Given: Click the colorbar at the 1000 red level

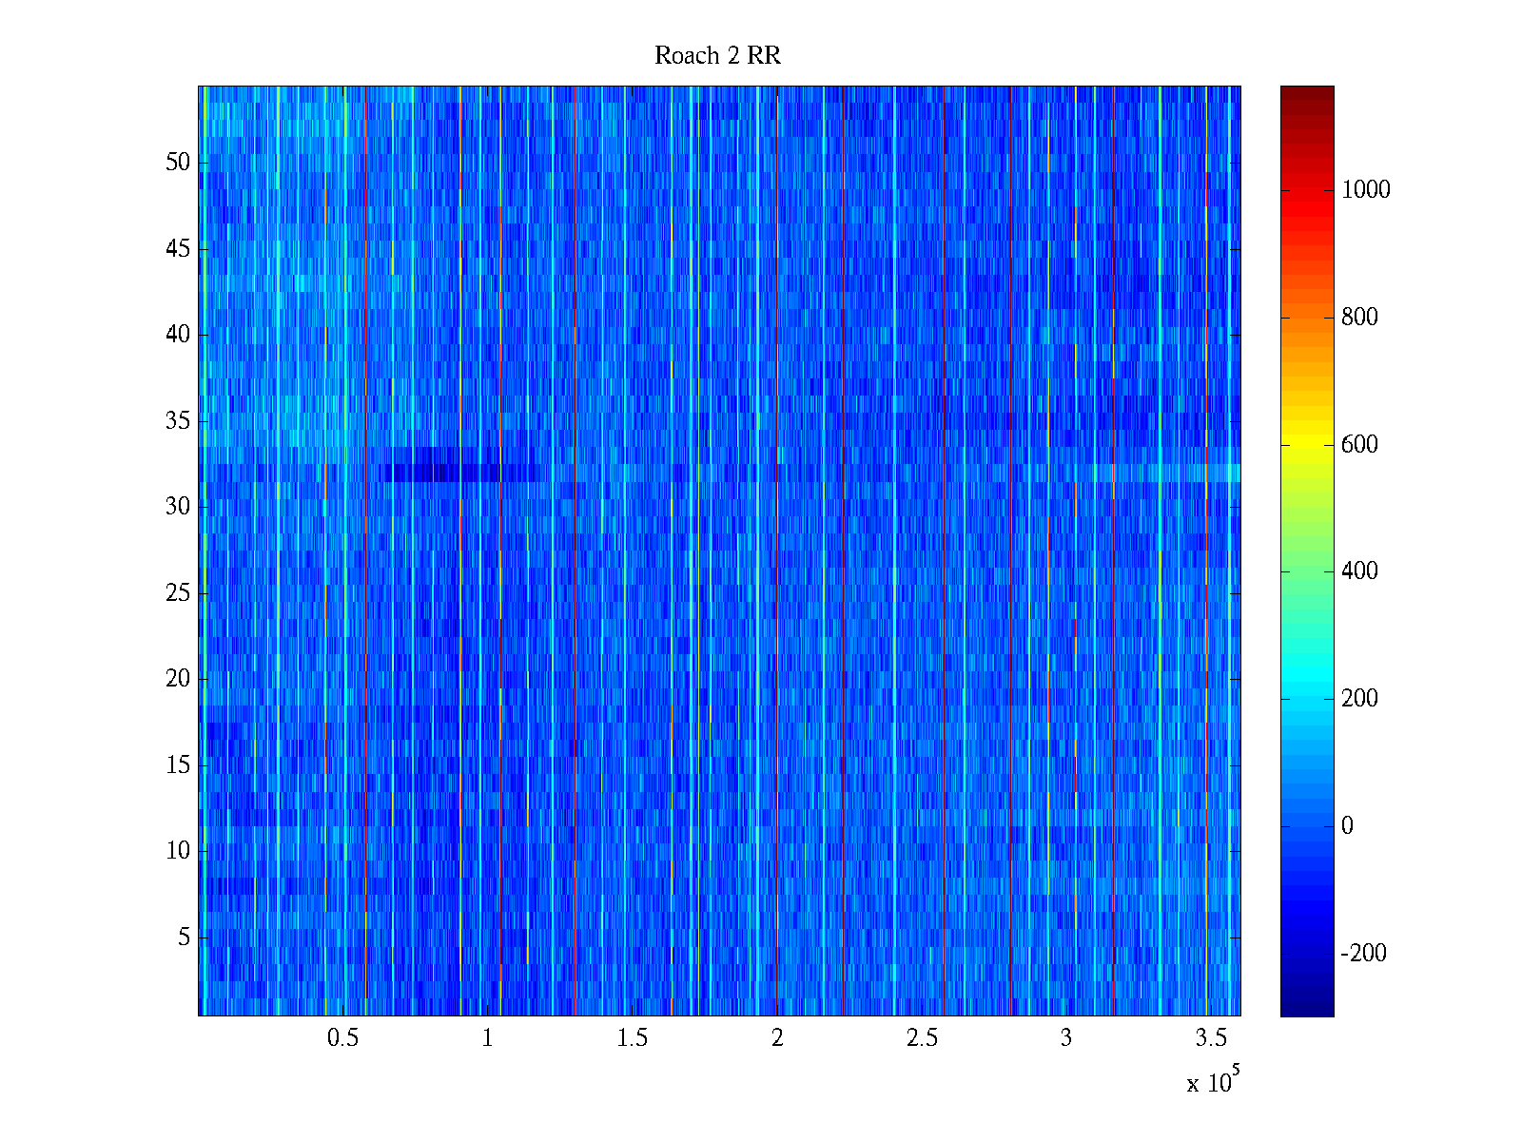Looking at the screenshot, I should (1306, 190).
